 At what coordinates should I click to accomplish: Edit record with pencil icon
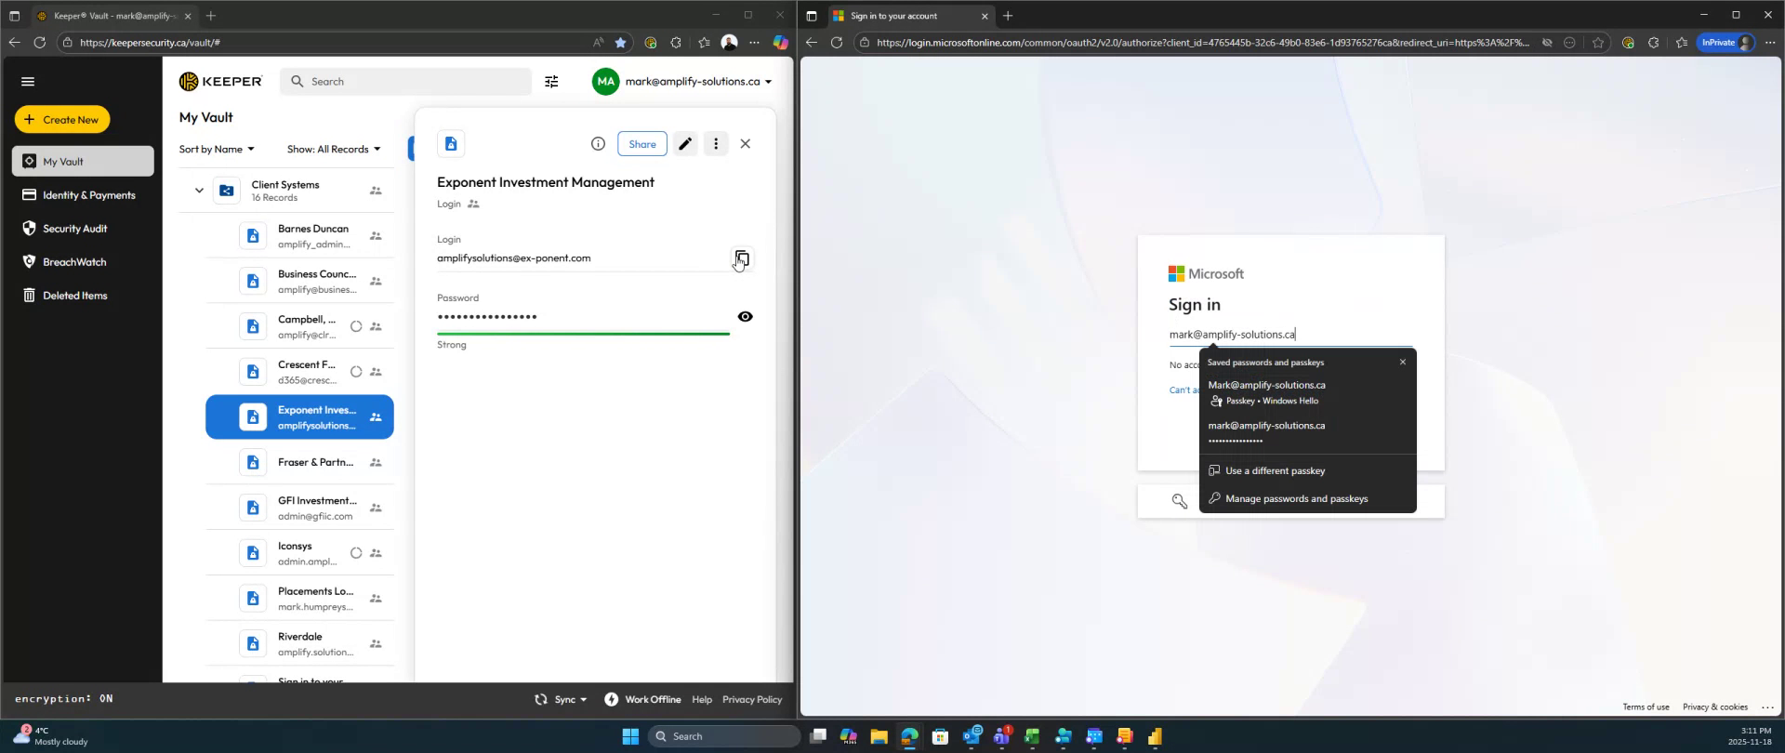coord(685,143)
